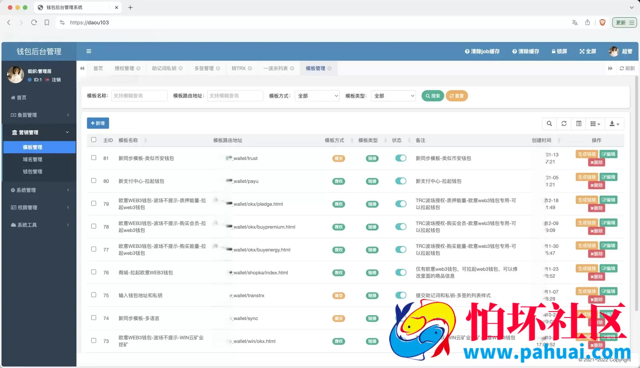Screen dimensions: 640x368
Task: Open the columns grid dropdown icon
Action: (x=595, y=124)
